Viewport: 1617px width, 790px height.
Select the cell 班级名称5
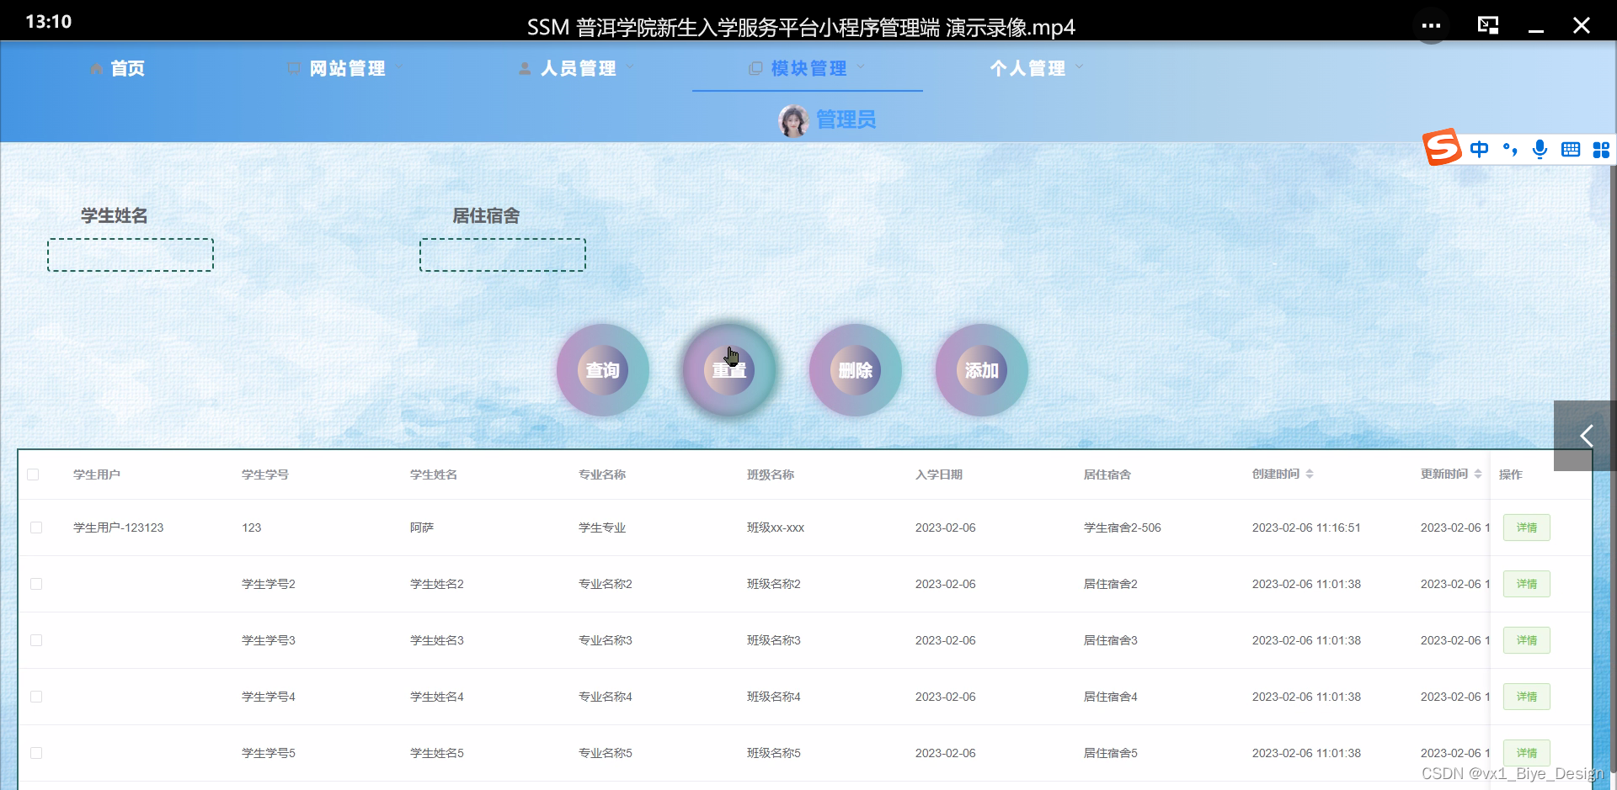click(x=774, y=753)
